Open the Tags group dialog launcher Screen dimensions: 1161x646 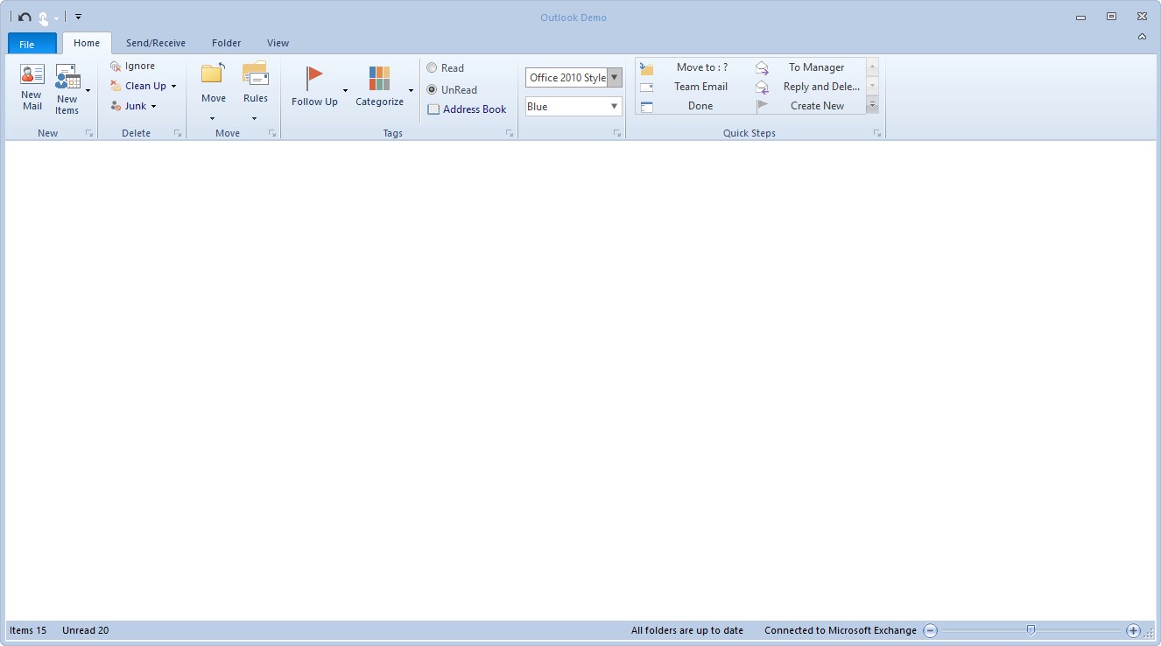pyautogui.click(x=510, y=133)
